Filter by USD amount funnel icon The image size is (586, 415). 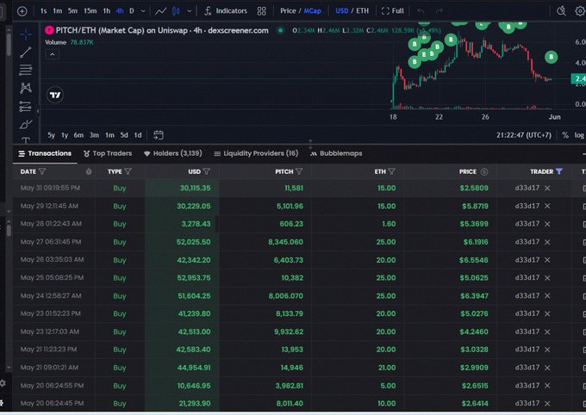pyautogui.click(x=206, y=171)
